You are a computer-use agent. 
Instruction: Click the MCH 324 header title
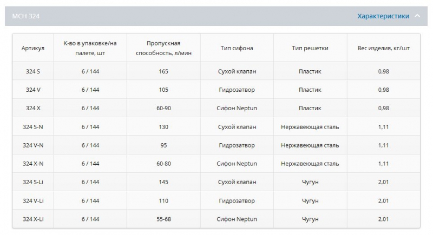(25, 16)
